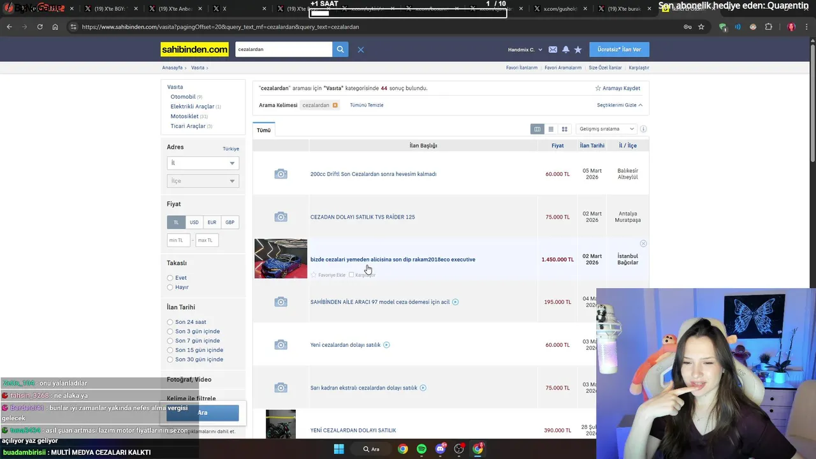Open İl province dropdown
Screen dimensions: 816x459
[x=203, y=163]
